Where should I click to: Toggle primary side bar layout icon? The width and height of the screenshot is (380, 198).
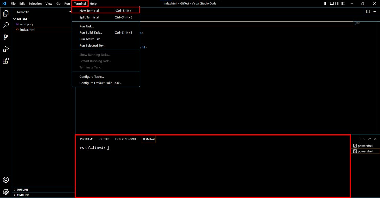326,4
